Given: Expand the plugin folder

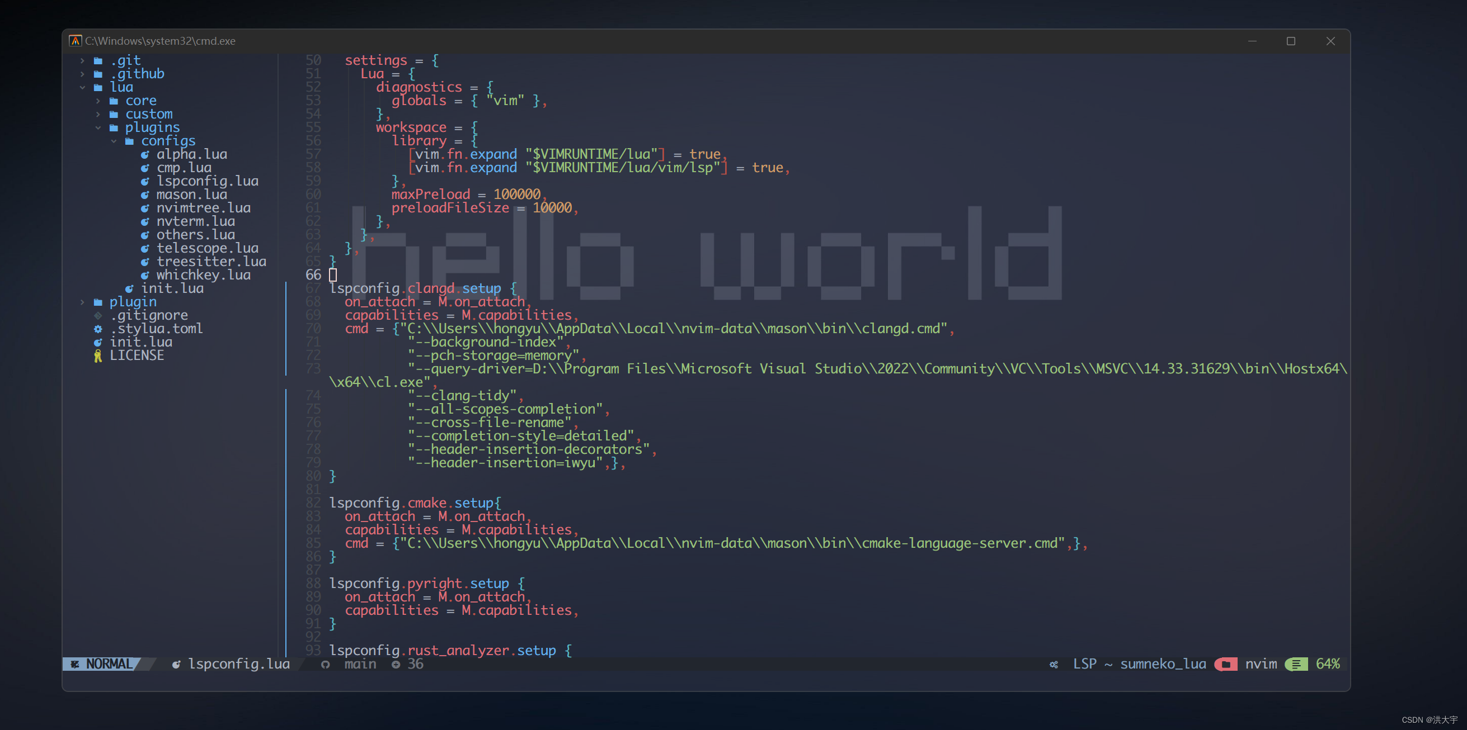Looking at the screenshot, I should tap(83, 302).
